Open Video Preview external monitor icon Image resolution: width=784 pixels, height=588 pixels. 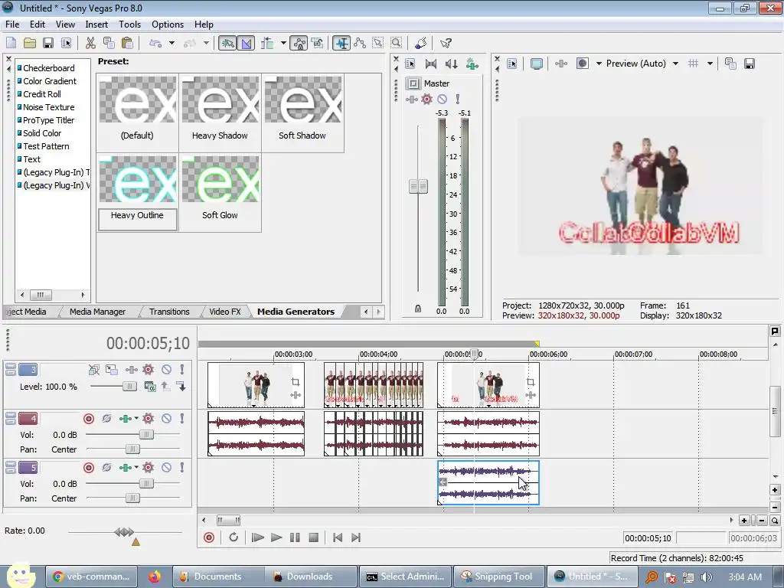[537, 64]
